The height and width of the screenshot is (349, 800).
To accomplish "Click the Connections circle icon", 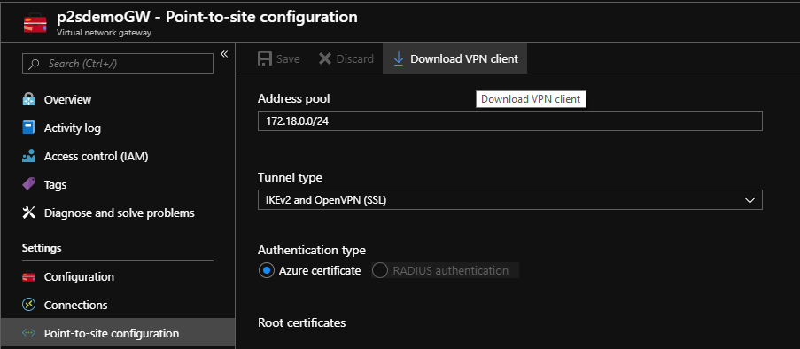I will [x=28, y=305].
